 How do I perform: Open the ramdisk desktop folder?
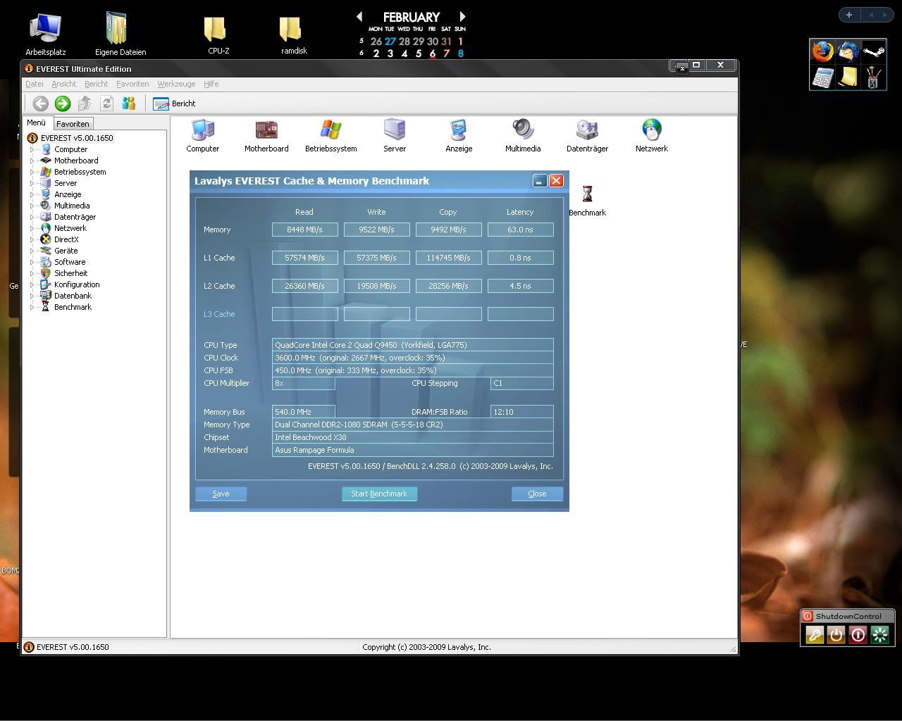(292, 35)
